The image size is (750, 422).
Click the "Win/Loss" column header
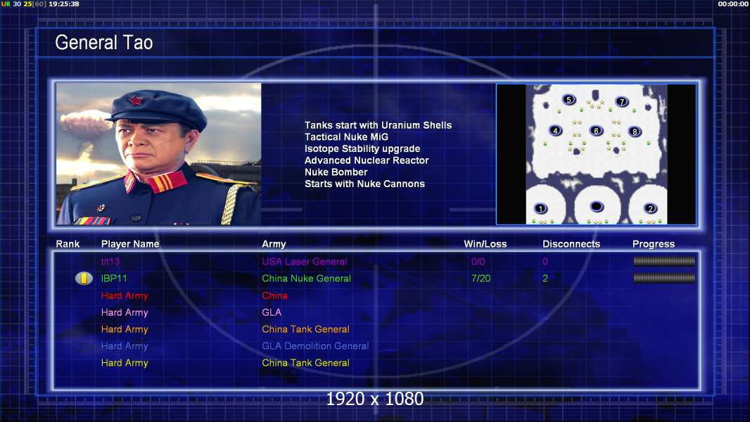(x=485, y=244)
